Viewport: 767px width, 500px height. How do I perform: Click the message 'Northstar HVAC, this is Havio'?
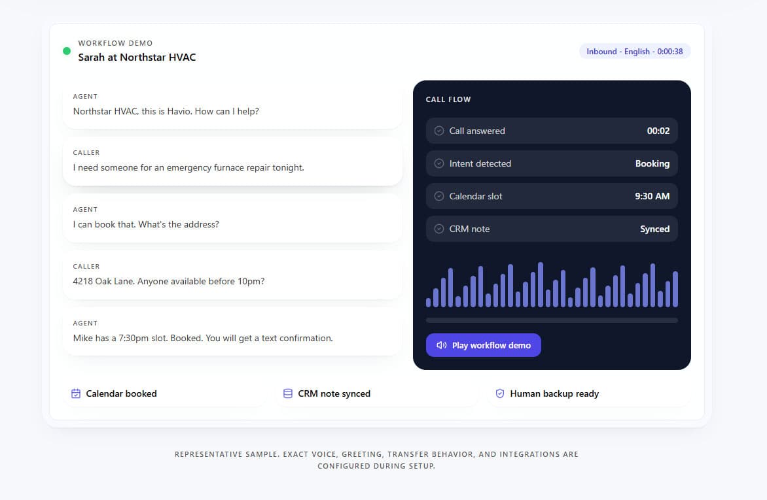[232, 105]
